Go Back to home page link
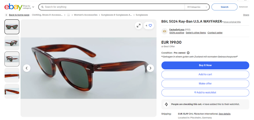The height and width of the screenshot is (120, 254). (x=19, y=15)
